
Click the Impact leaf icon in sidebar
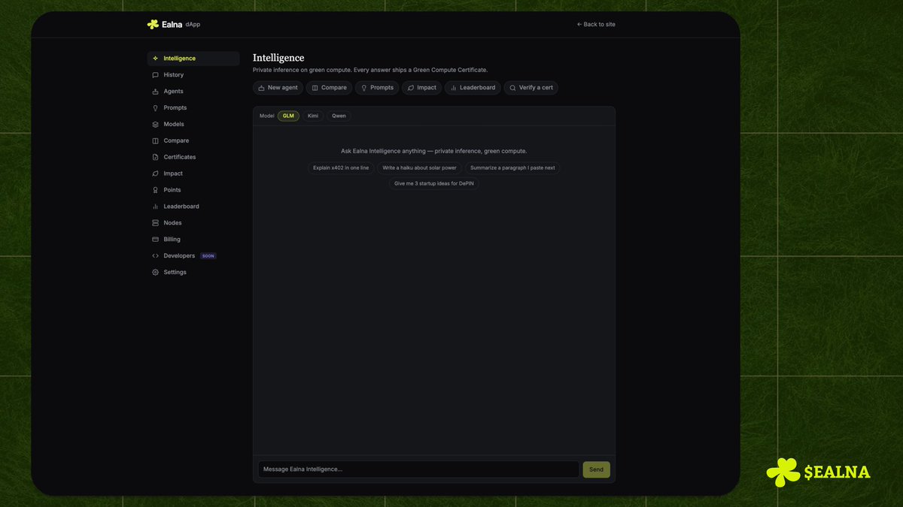[x=155, y=174]
